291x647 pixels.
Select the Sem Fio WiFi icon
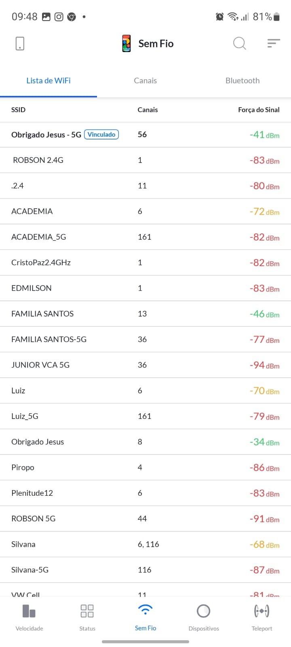point(145,610)
